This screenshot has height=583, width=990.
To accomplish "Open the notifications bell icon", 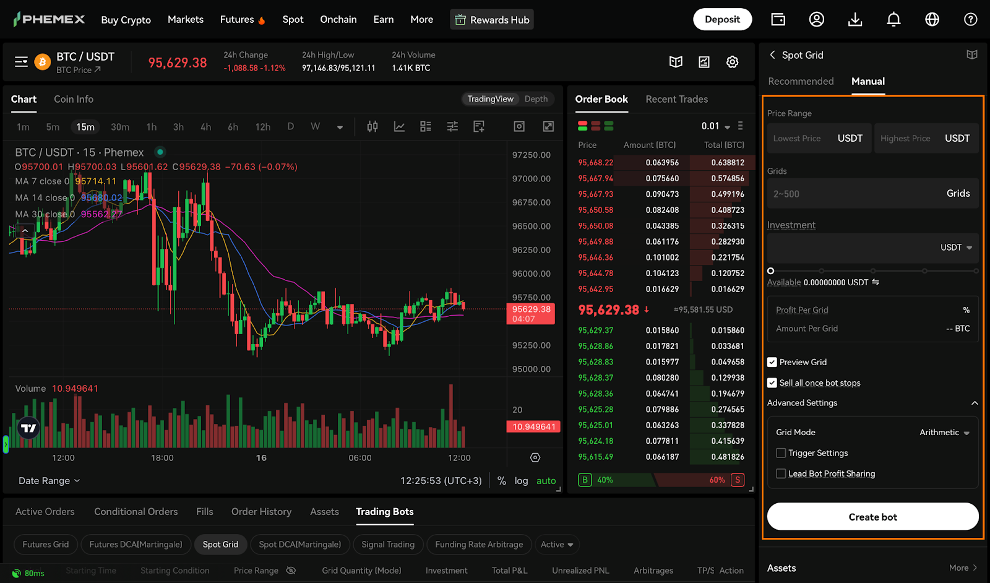I will point(893,20).
